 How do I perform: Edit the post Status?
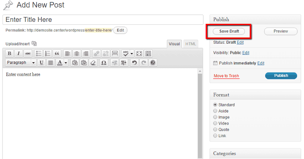click(240, 42)
